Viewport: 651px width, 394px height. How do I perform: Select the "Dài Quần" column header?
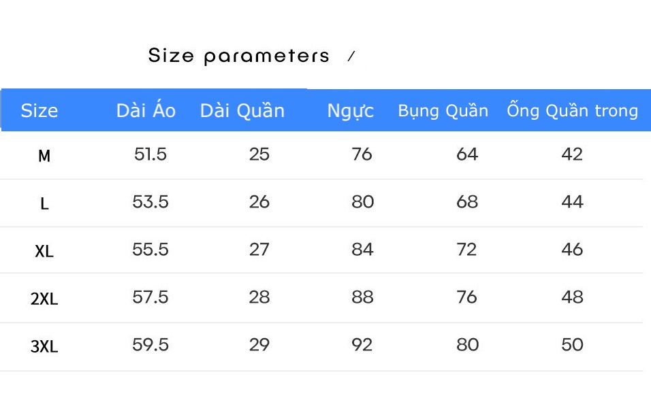click(242, 111)
